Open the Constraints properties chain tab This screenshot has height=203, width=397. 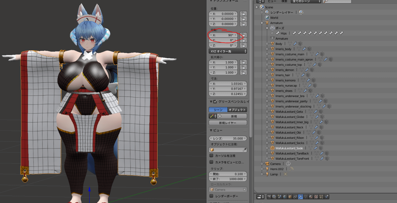point(295,197)
